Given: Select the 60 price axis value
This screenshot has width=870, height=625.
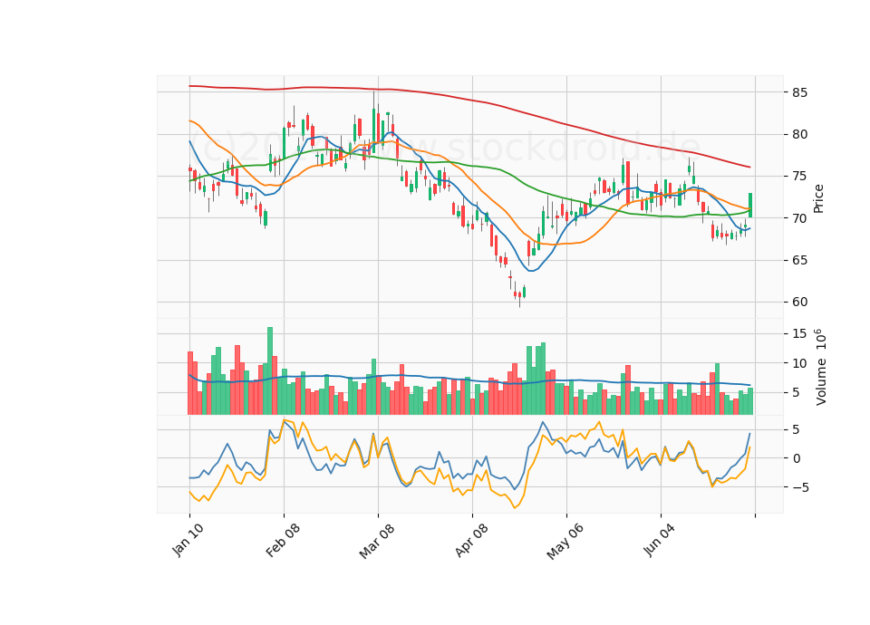Looking at the screenshot, I should click(799, 302).
